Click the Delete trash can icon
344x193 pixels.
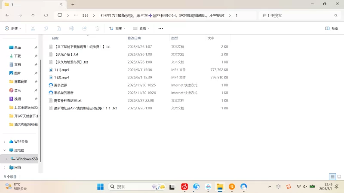click(x=98, y=28)
